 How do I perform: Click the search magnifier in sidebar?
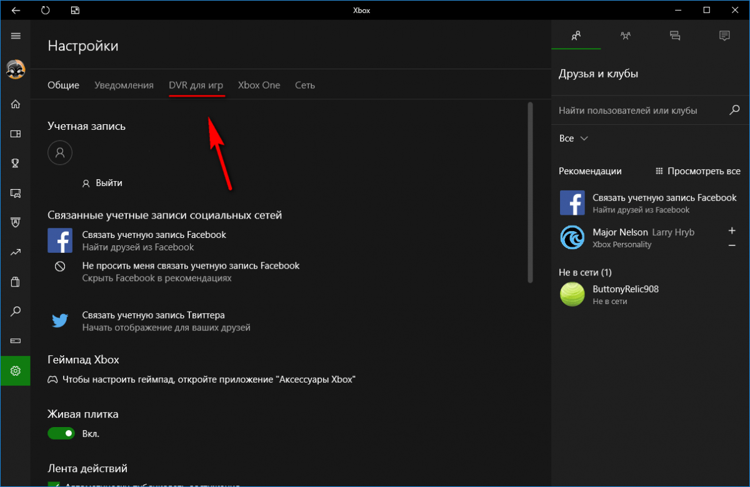pyautogui.click(x=16, y=311)
